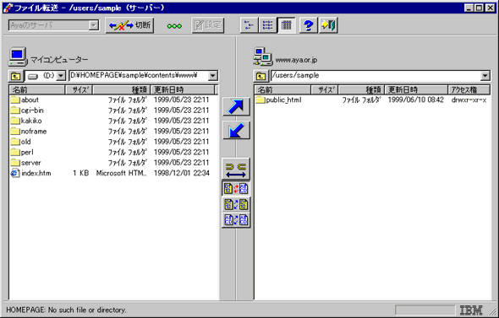Click the exit door icon

coord(328,25)
